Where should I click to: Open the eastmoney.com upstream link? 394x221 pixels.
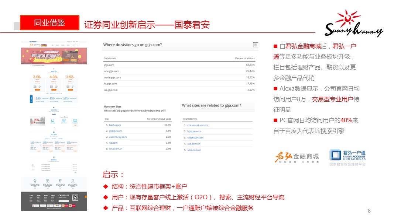click(x=118, y=137)
